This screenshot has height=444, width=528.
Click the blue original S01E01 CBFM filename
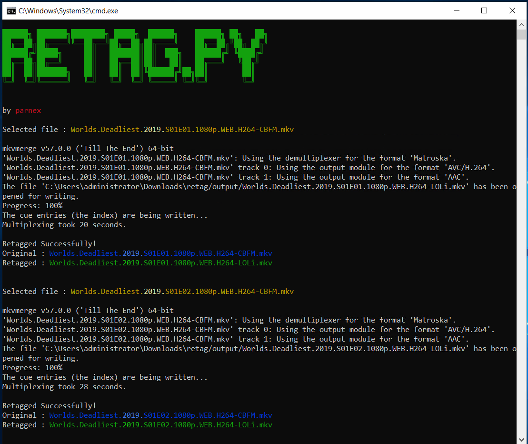[160, 253]
